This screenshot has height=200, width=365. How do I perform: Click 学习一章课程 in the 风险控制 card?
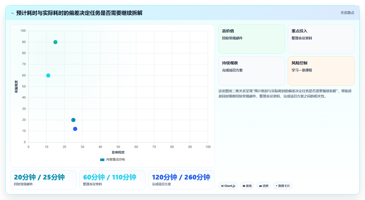302,70
